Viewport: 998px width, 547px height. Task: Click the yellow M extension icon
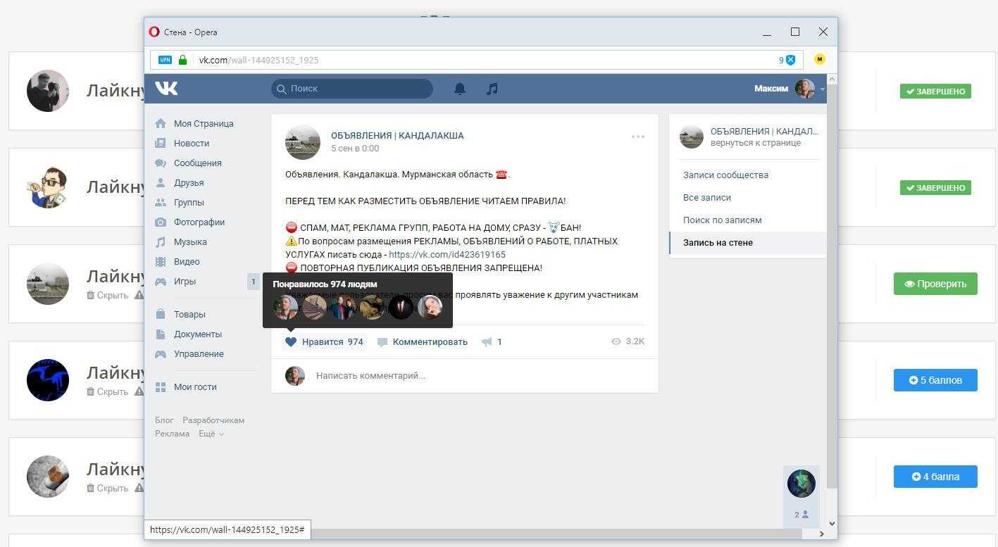click(819, 60)
